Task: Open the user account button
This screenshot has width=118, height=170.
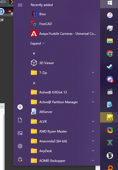Action: point(20,107)
